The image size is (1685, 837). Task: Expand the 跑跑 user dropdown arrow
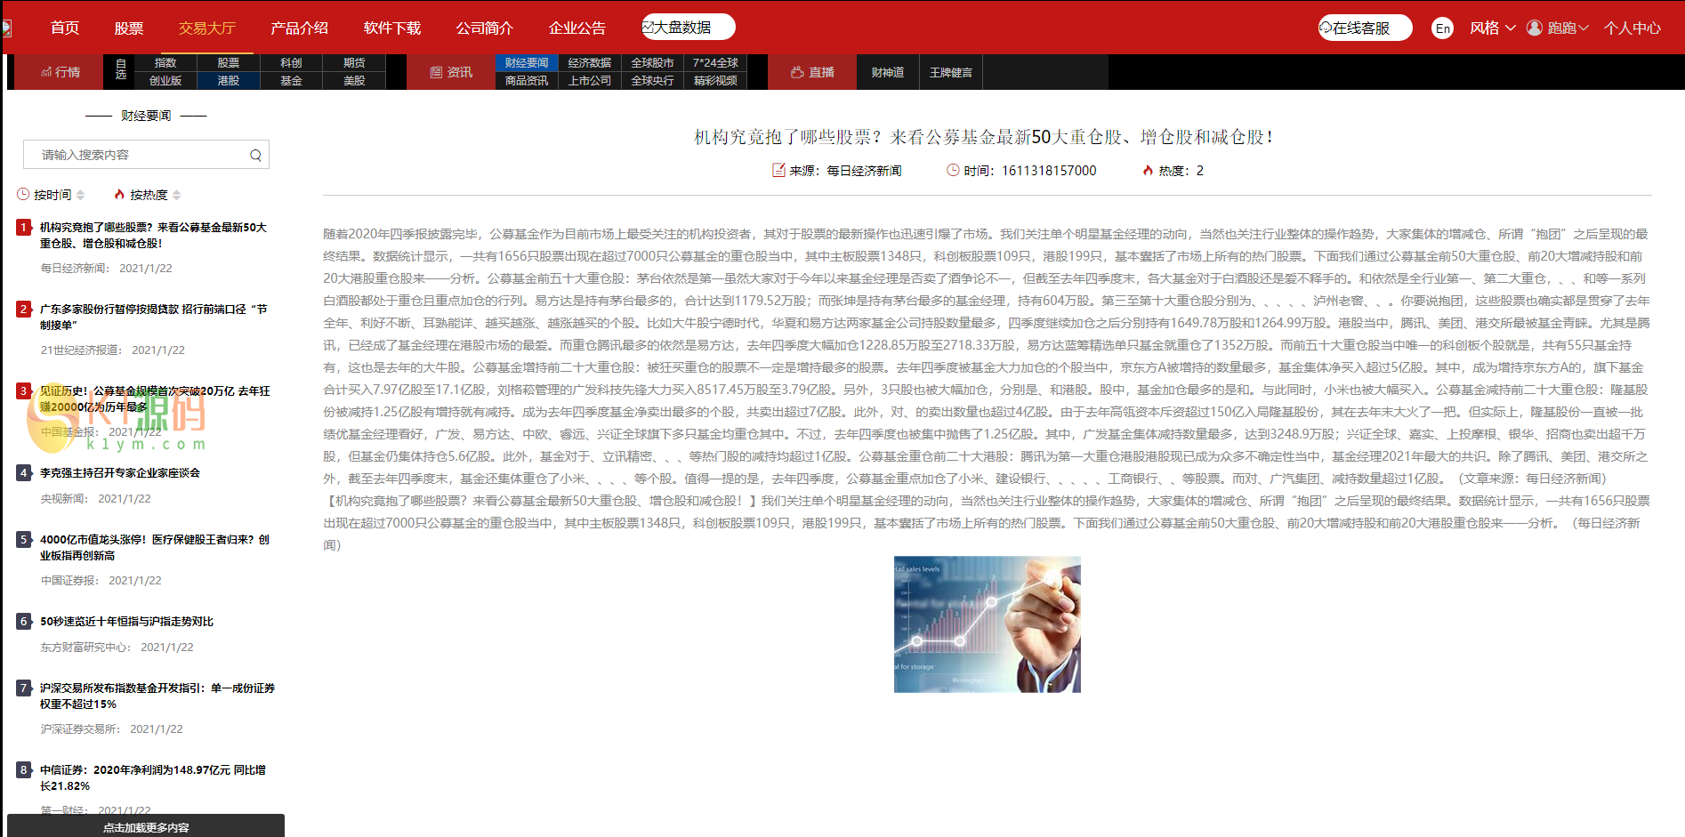1584,28
